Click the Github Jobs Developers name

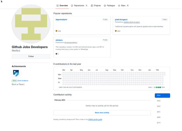point(30,47)
